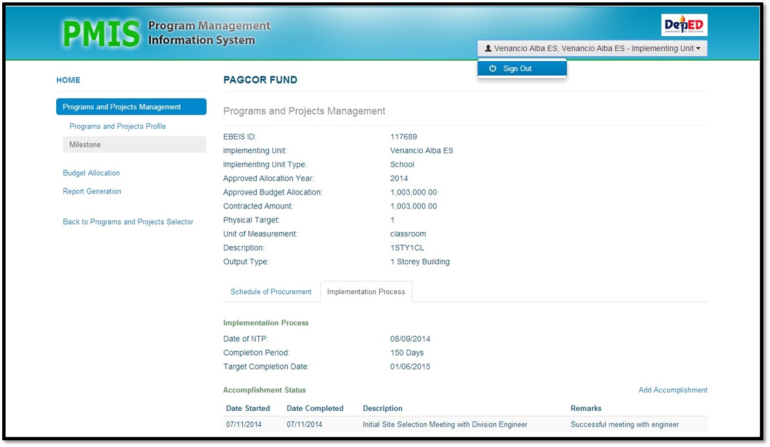Click the Approved Allocation Year value 2014

(x=399, y=179)
